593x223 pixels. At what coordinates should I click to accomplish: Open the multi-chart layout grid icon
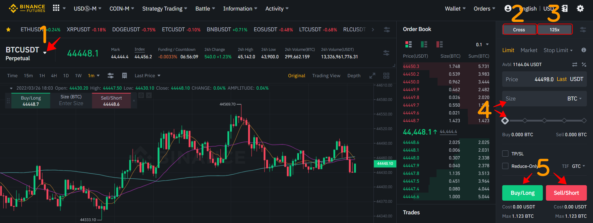[x=386, y=76]
